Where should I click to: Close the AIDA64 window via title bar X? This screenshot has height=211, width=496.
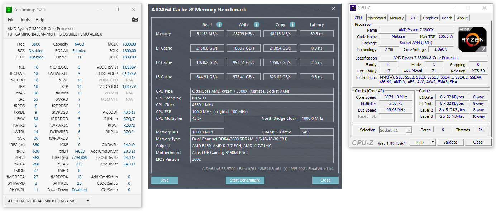coord(333,9)
